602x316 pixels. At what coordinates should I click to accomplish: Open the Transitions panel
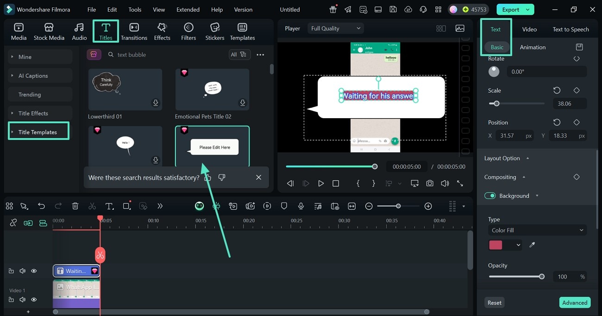click(134, 32)
